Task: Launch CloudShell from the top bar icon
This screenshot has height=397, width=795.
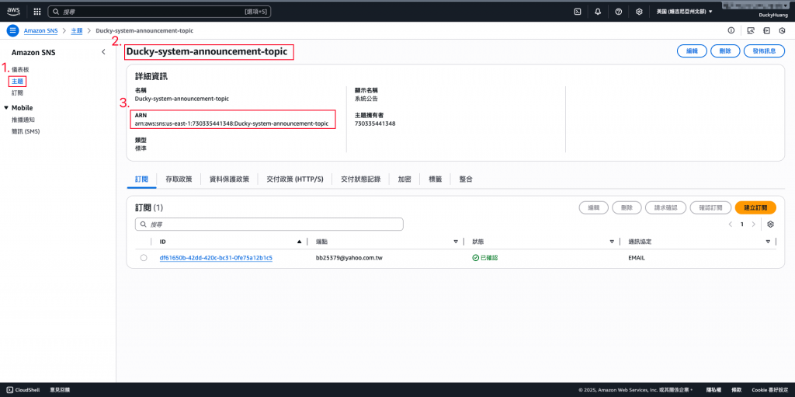Action: pos(577,11)
